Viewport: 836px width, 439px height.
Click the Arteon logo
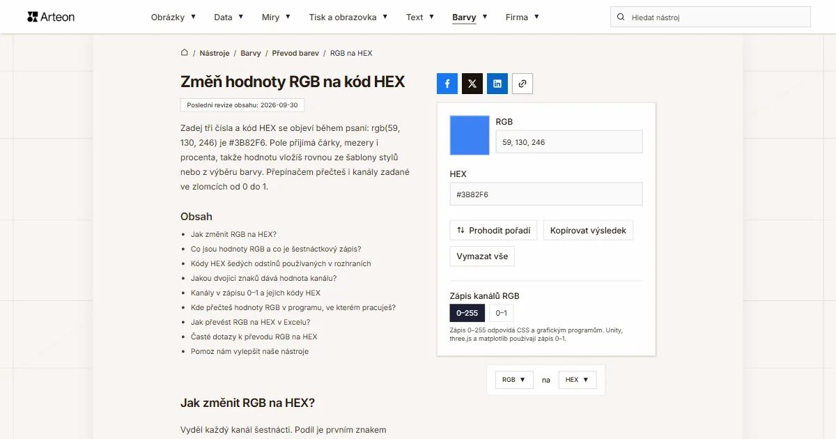(51, 17)
